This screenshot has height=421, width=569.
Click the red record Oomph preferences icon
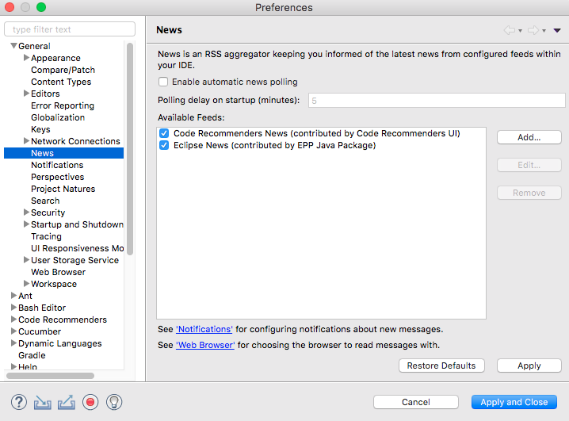pos(90,402)
